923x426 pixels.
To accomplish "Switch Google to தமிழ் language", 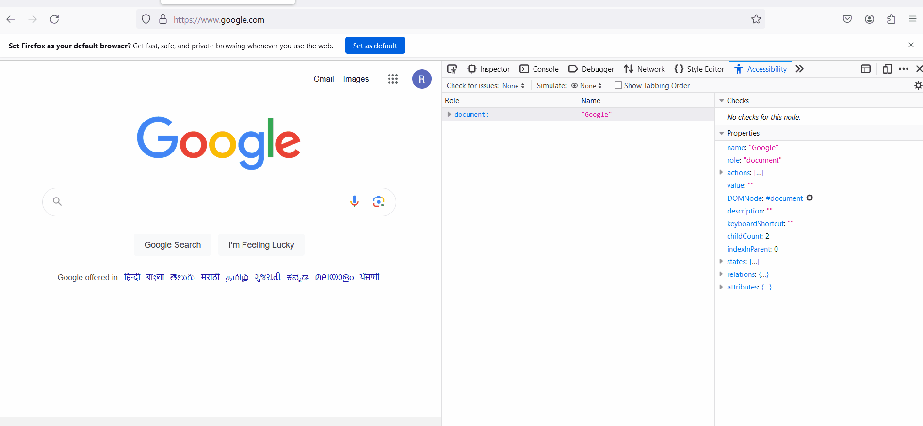I will [x=237, y=277].
